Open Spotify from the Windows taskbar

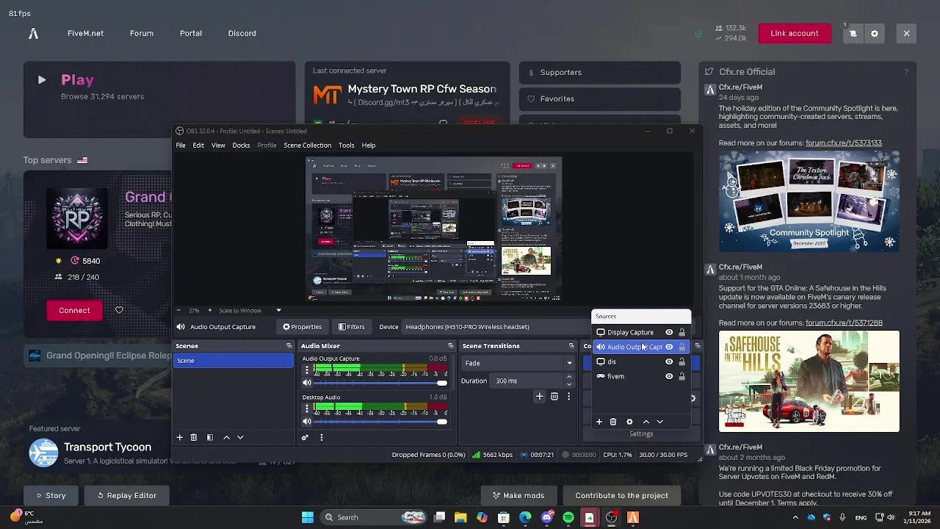coord(568,517)
